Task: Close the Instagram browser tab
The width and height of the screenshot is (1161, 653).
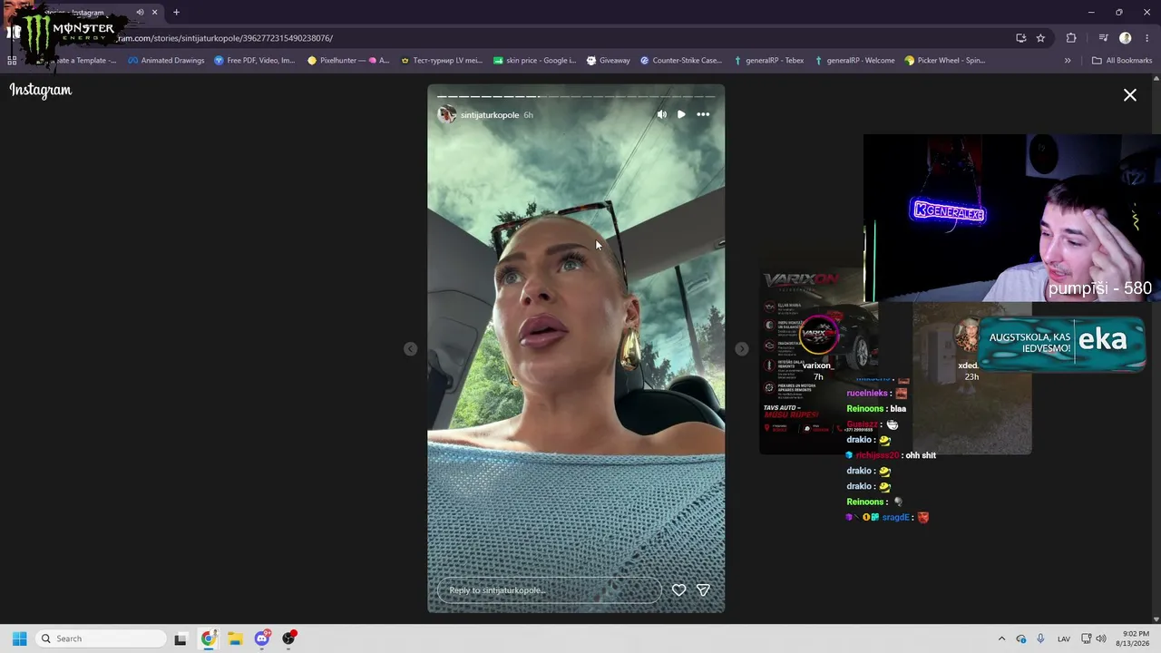Action: point(155,13)
